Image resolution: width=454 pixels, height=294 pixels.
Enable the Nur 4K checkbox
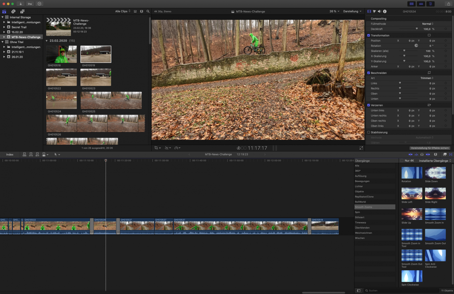[x=402, y=161]
